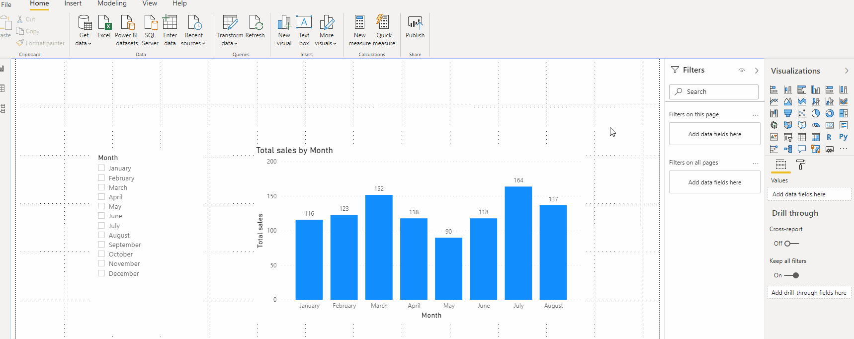Insert a Text box
This screenshot has height=339, width=854.
[x=304, y=30]
